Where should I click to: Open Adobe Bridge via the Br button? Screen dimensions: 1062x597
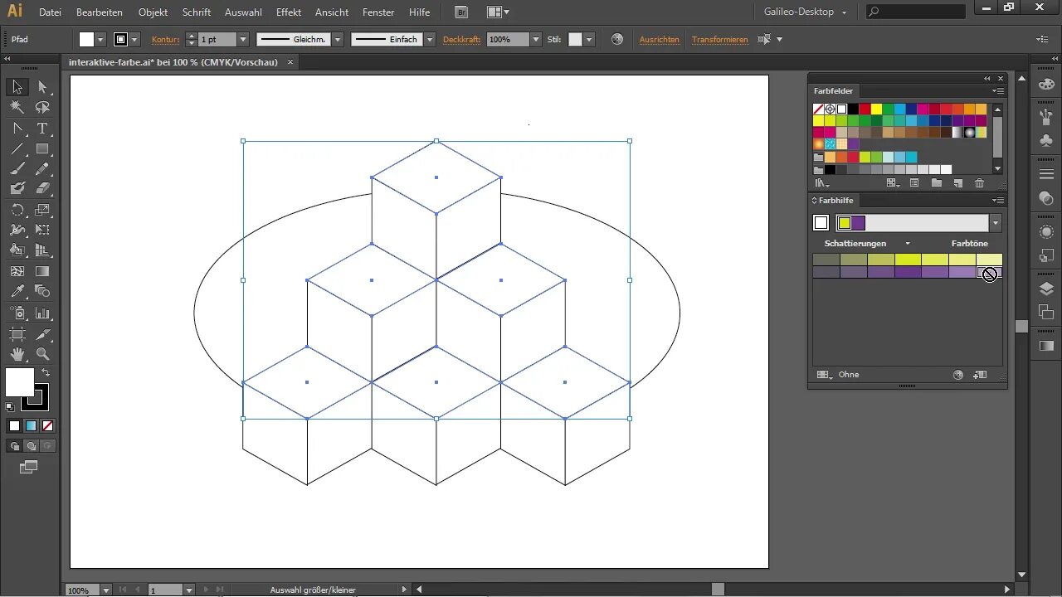tap(462, 12)
